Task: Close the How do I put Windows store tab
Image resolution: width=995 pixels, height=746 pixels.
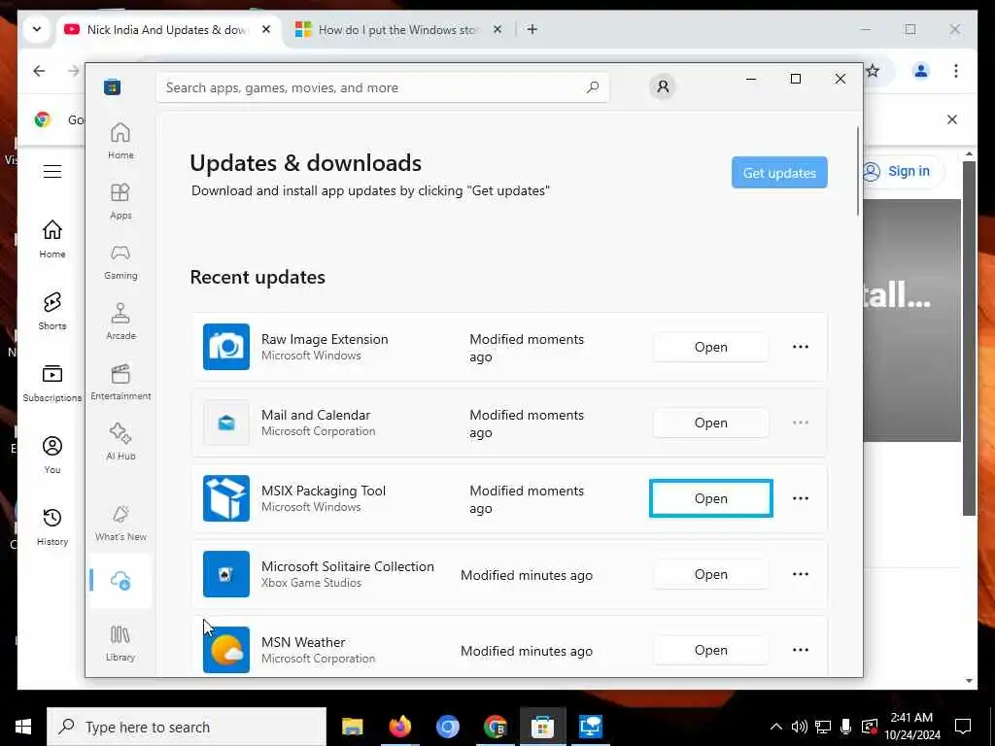Action: 497,29
